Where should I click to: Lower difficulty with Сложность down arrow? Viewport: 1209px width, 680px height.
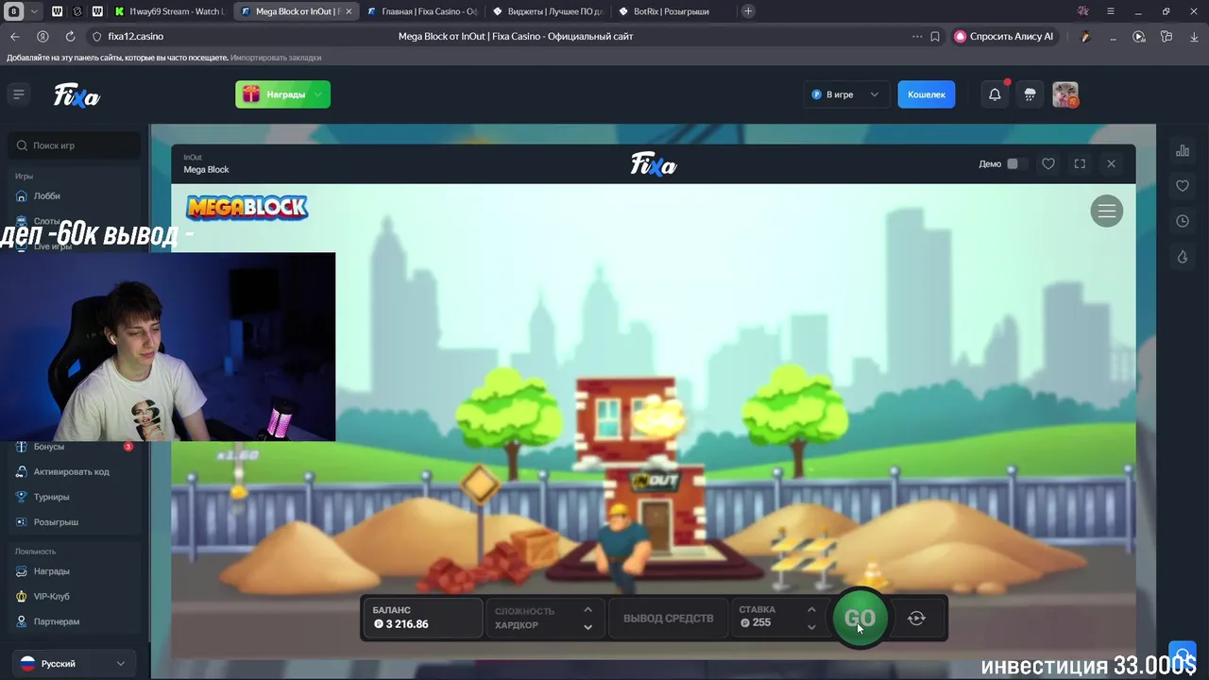(587, 627)
